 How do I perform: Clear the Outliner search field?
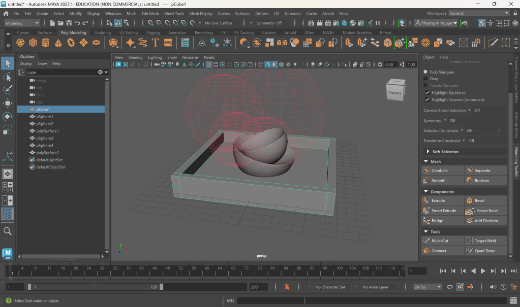[100, 72]
